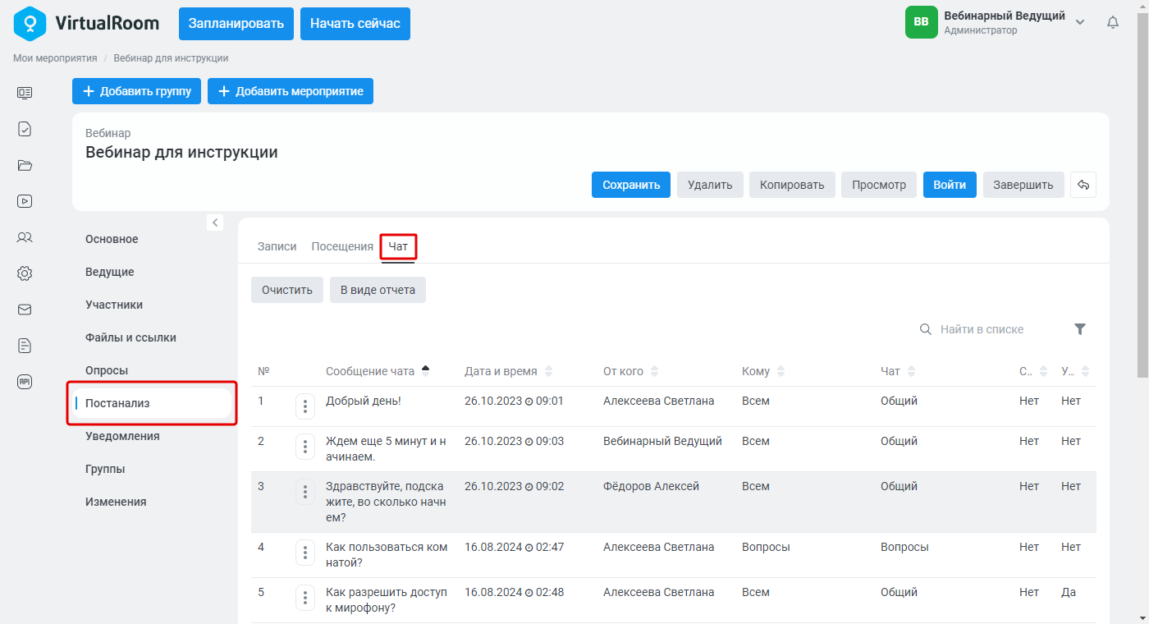Select the Чат tab

point(398,246)
